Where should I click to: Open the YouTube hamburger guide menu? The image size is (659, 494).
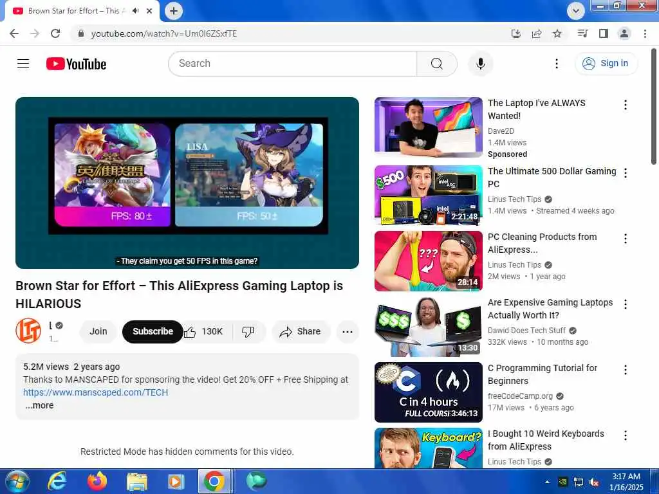click(23, 64)
